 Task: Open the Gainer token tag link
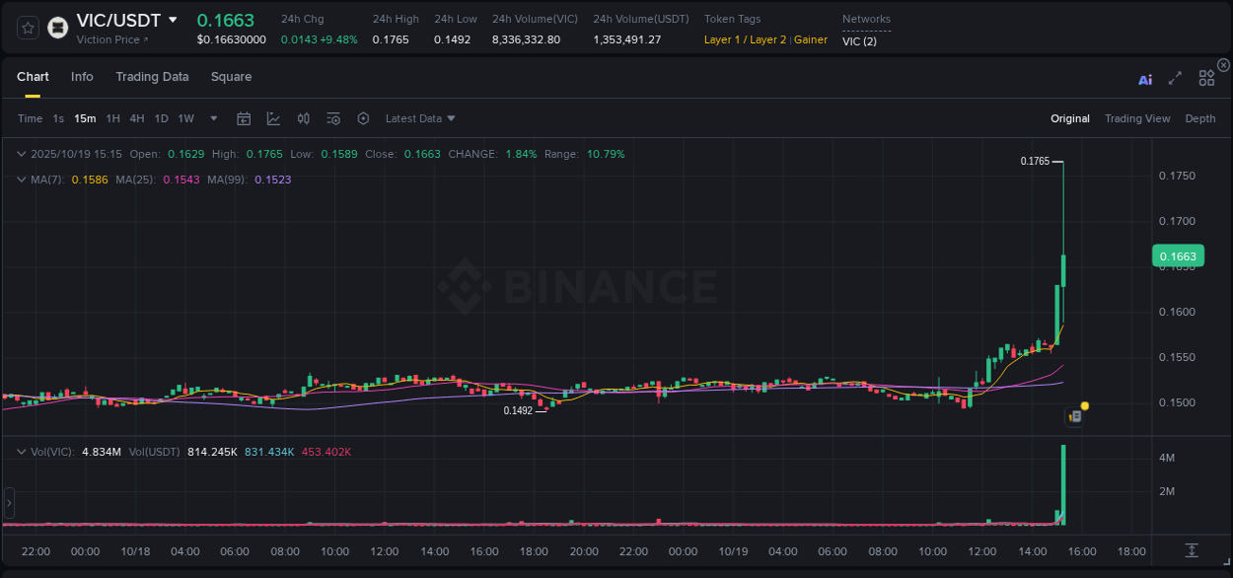(809, 39)
